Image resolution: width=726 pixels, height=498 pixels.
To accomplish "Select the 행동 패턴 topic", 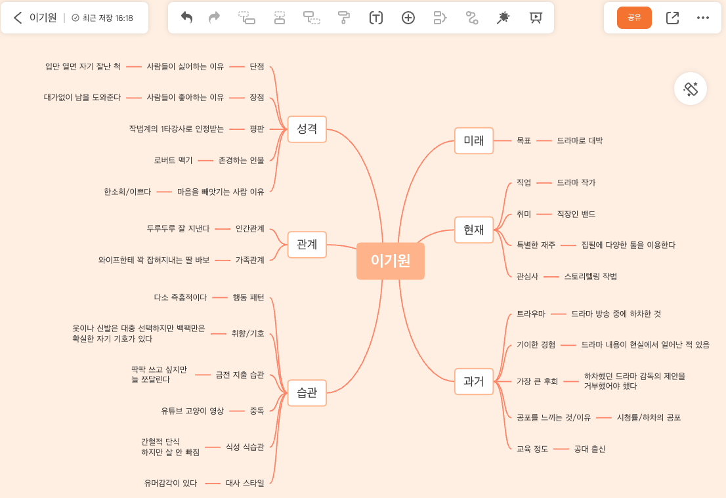I will pyautogui.click(x=249, y=298).
